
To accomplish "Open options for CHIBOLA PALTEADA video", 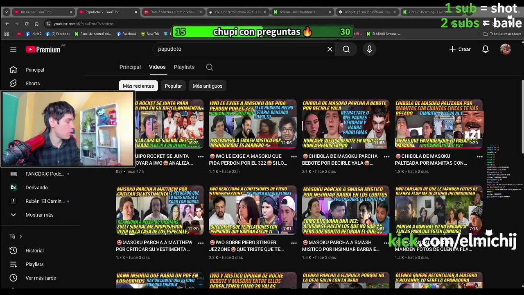I will (x=479, y=157).
